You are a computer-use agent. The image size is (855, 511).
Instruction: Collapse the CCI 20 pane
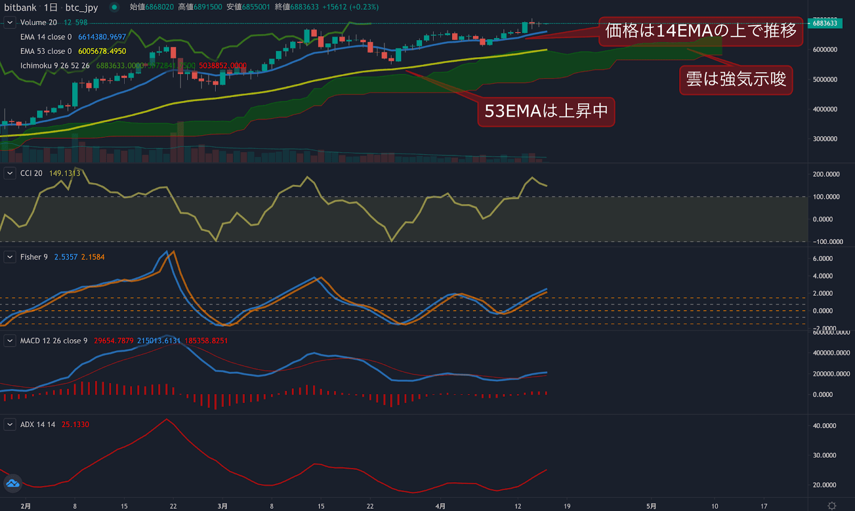pyautogui.click(x=10, y=174)
